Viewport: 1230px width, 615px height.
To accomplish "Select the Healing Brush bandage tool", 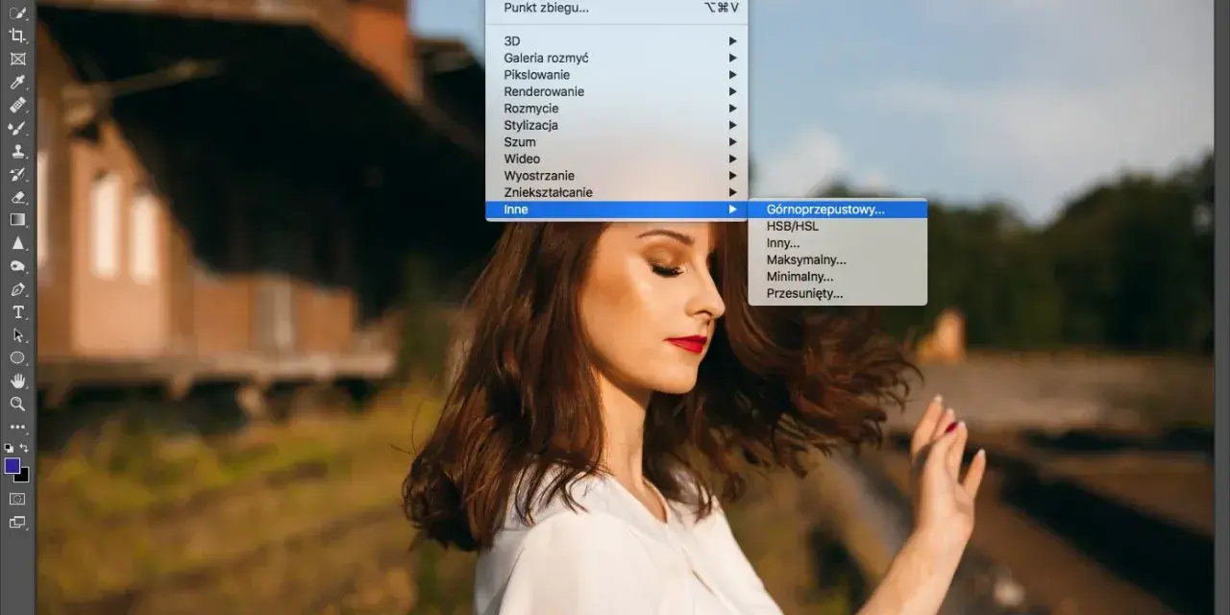I will pyautogui.click(x=17, y=105).
